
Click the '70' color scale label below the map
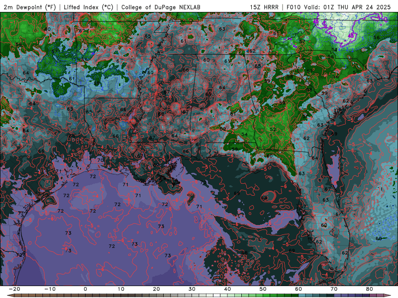click(334, 289)
